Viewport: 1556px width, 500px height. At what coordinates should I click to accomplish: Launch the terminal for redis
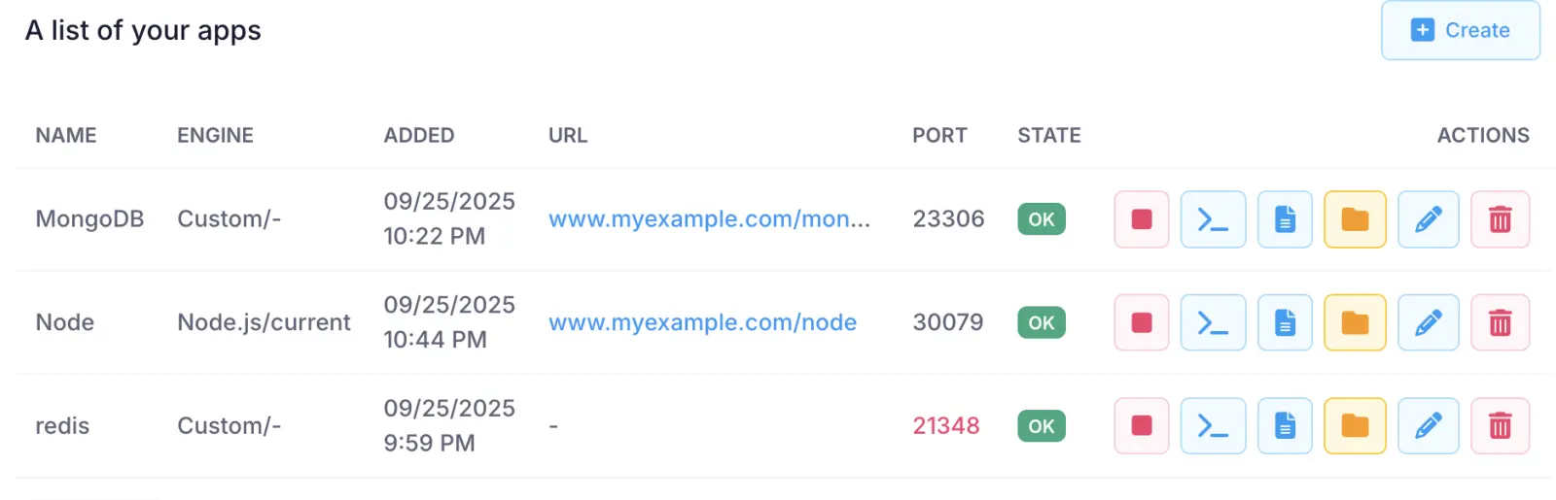pos(1213,426)
